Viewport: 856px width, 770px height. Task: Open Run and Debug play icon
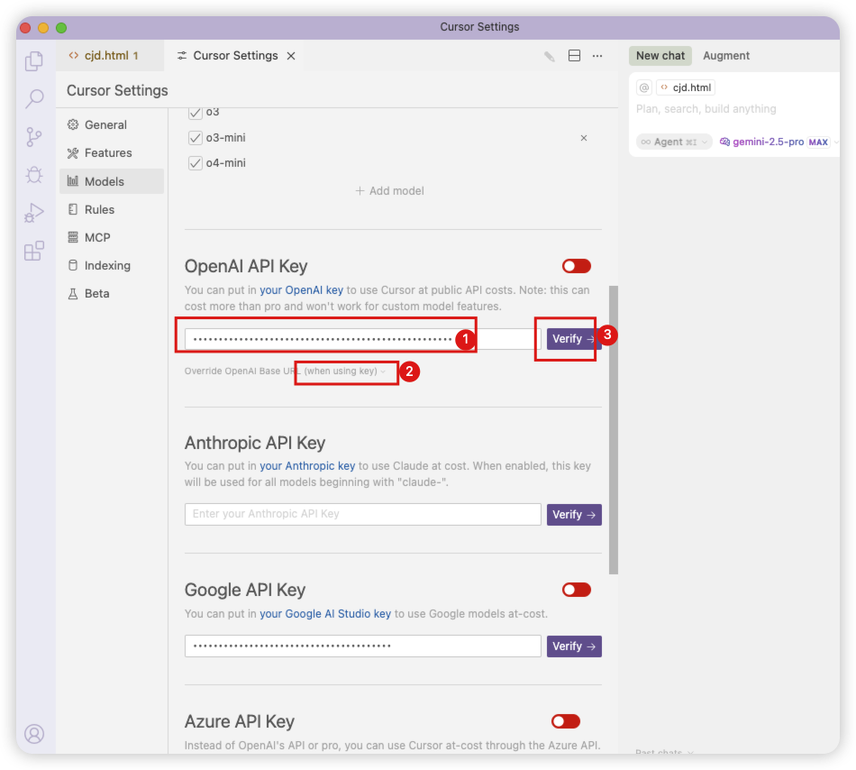[x=34, y=213]
